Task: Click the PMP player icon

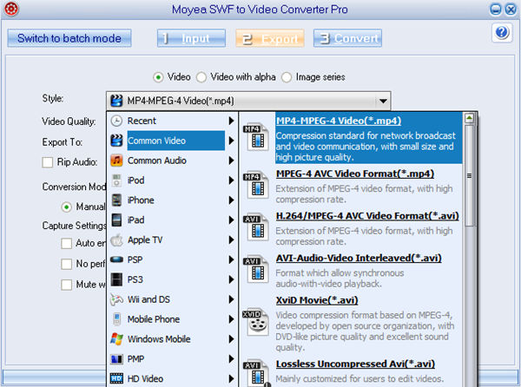Action: click(116, 358)
